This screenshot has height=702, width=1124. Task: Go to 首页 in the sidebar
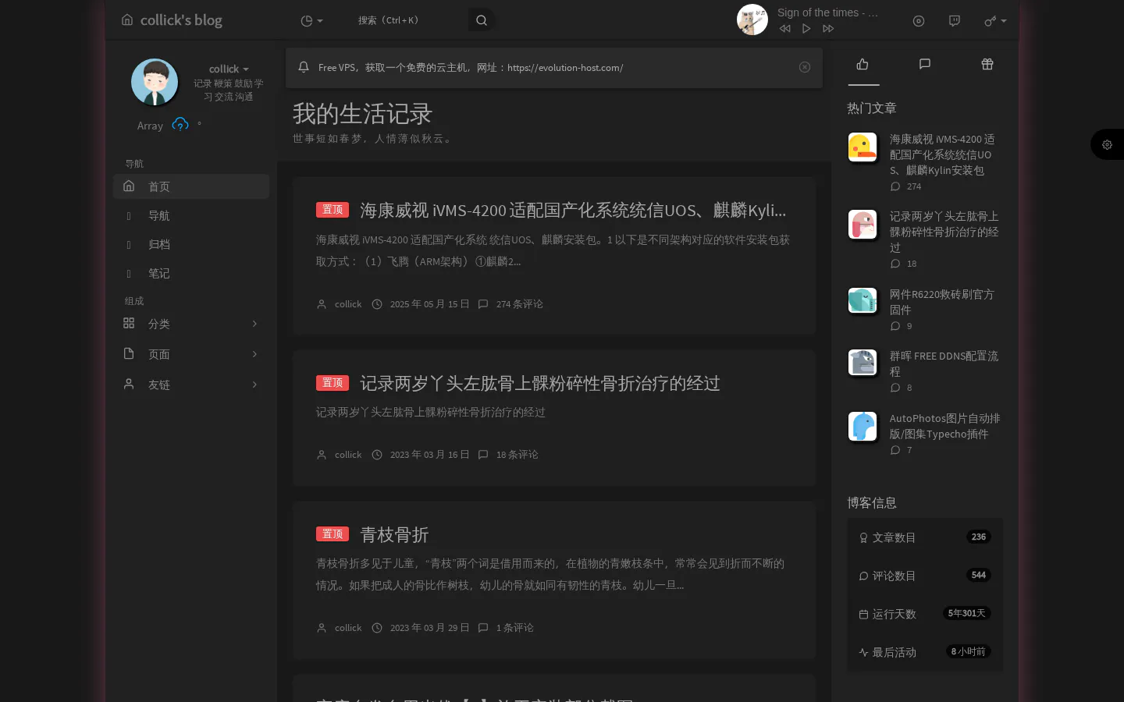tap(191, 186)
